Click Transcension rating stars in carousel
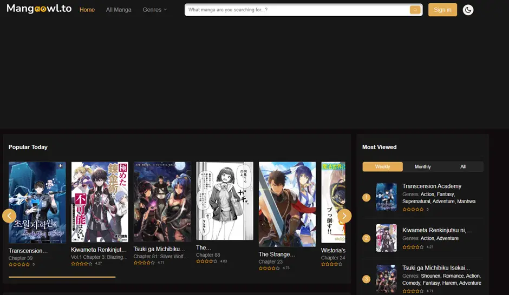The width and height of the screenshot is (509, 295). (x=19, y=265)
